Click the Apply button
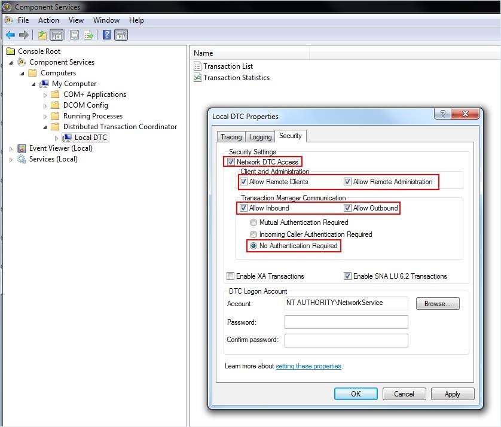This screenshot has width=501, height=427. tap(453, 394)
